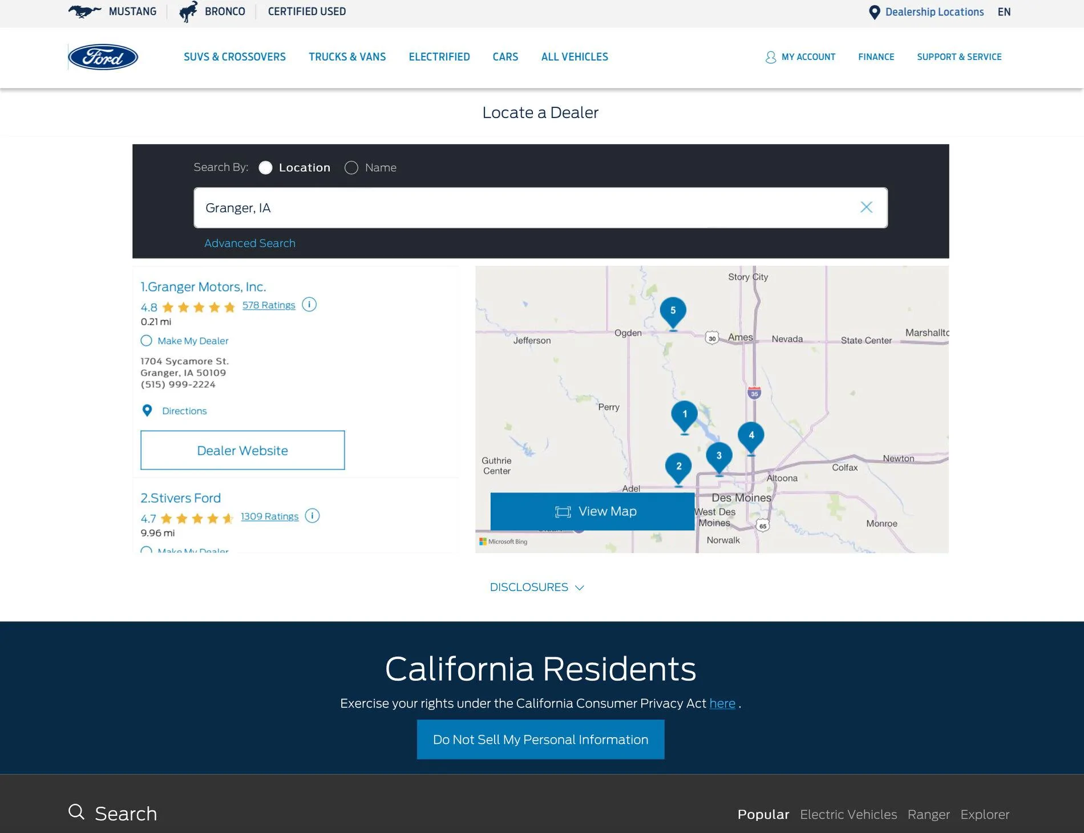
Task: Click the Ford oval logo
Action: [103, 57]
